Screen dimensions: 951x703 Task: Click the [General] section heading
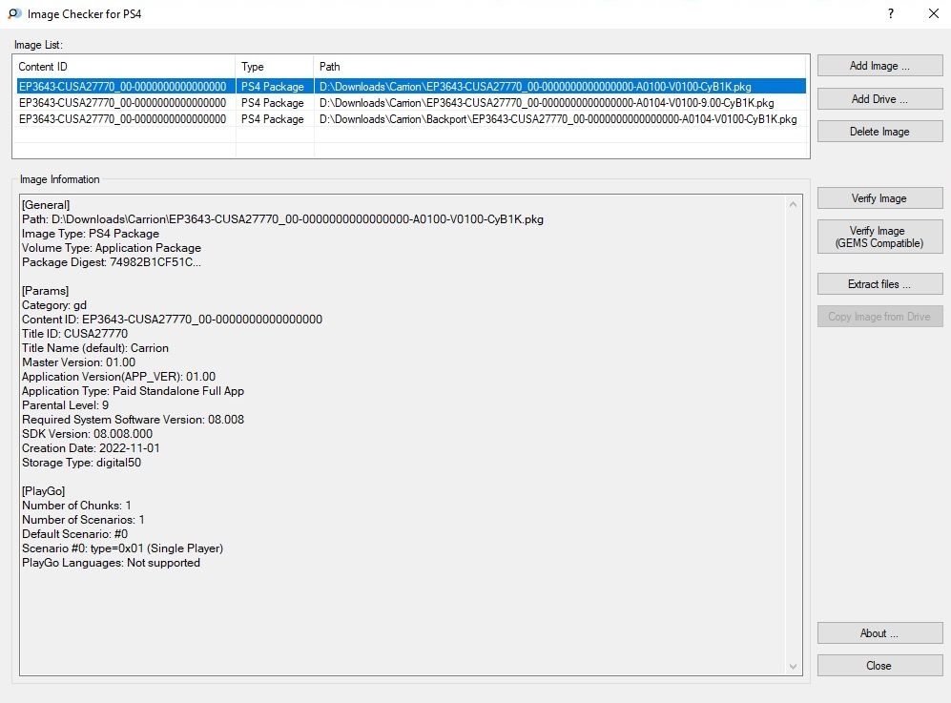[x=46, y=205]
